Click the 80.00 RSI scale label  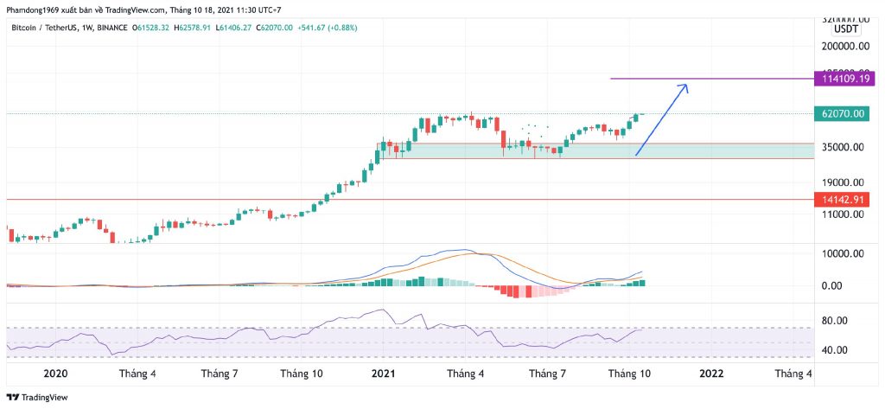click(837, 321)
